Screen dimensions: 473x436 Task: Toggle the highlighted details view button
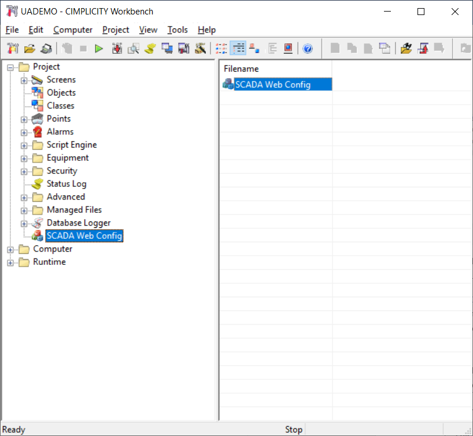238,48
